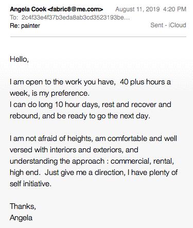Screen dimensions: 193x228
Task: Click sender name Angela Cook
Action: pos(28,9)
